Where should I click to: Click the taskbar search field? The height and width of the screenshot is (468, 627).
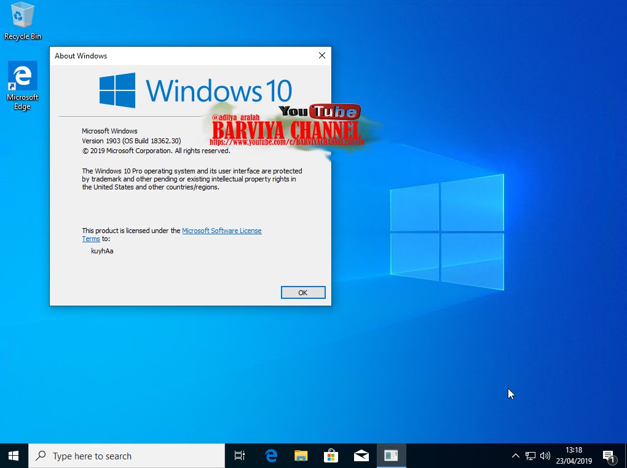[123, 455]
